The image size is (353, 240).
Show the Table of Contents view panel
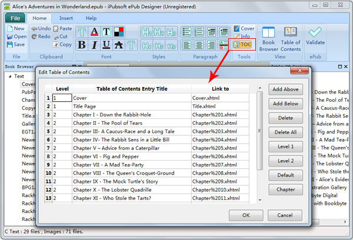pyautogui.click(x=291, y=39)
